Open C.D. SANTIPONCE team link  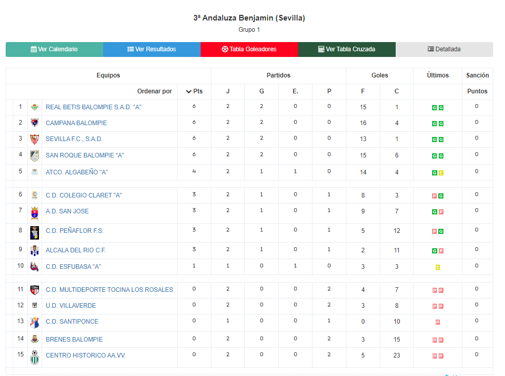coord(72,321)
